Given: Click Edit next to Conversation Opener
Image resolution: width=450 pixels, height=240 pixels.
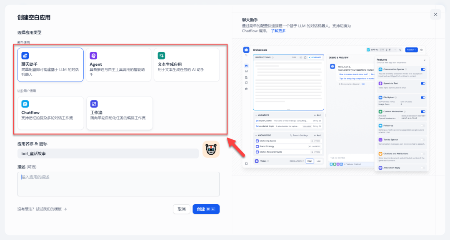Looking at the screenshot, I should pyautogui.click(x=363, y=84).
